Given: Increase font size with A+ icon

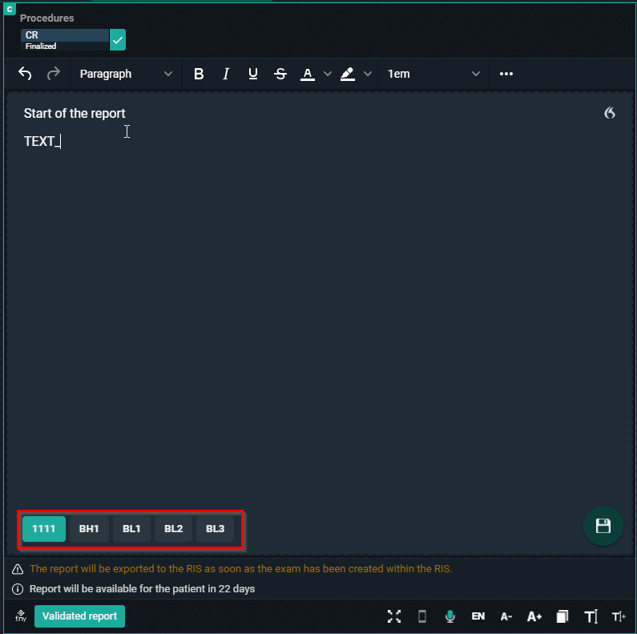Looking at the screenshot, I should click(x=534, y=616).
